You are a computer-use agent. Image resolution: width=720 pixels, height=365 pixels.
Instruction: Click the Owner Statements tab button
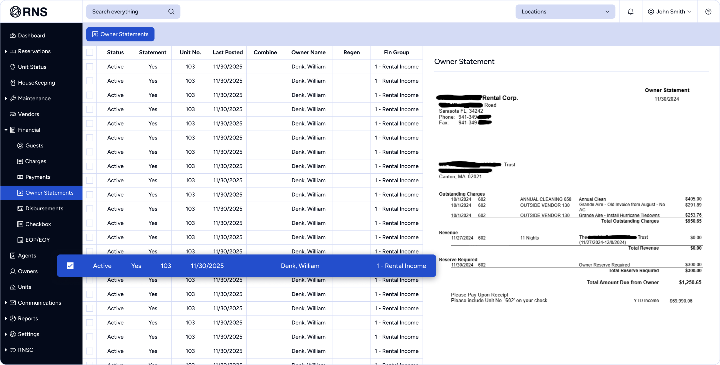point(120,34)
